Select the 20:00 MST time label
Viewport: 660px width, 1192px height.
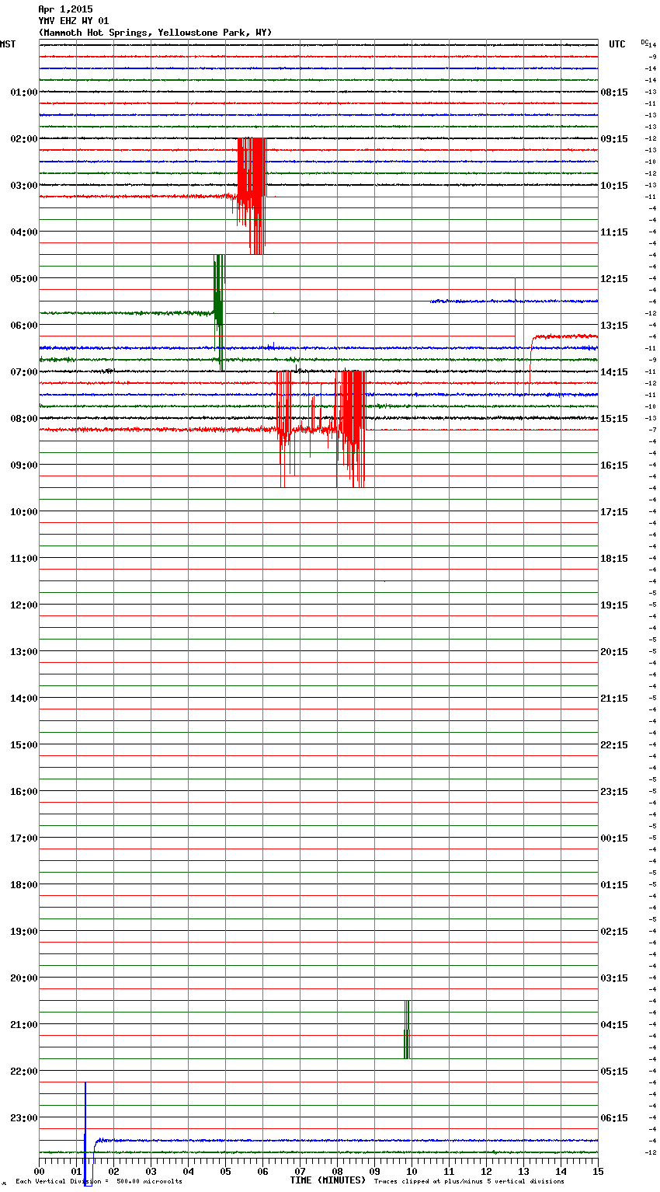click(x=24, y=978)
